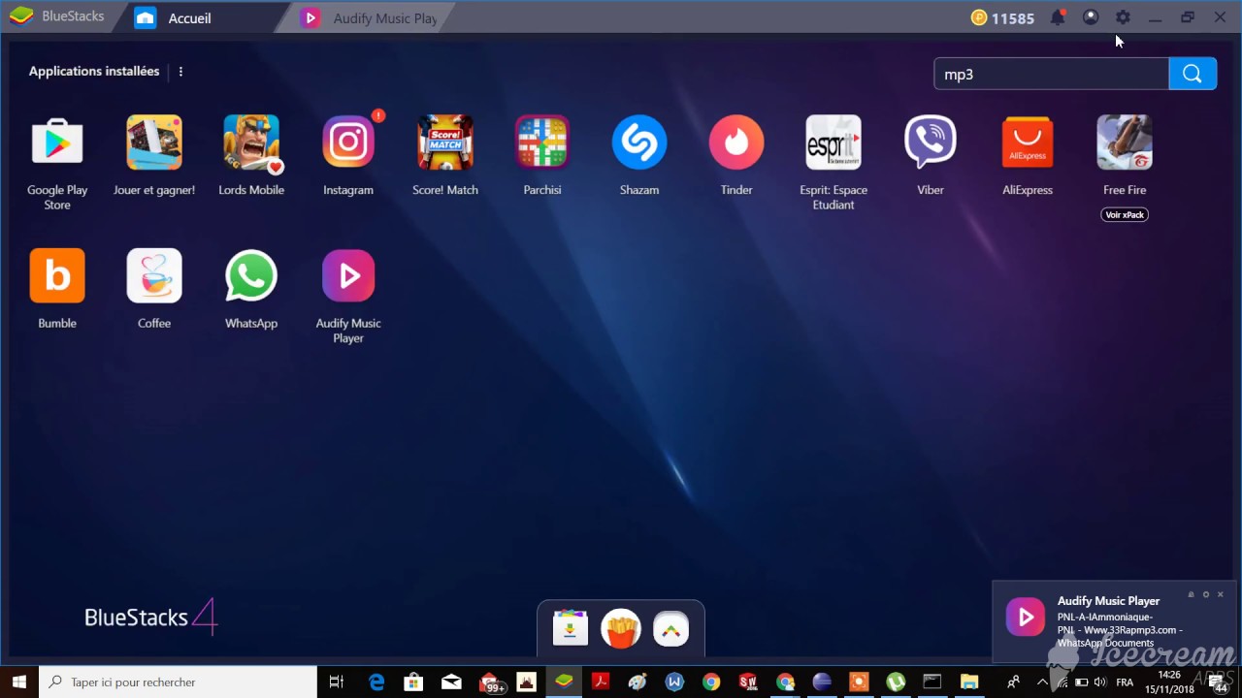Open the french fries app in dock
Viewport: 1242px width, 698px height.
coord(621,628)
